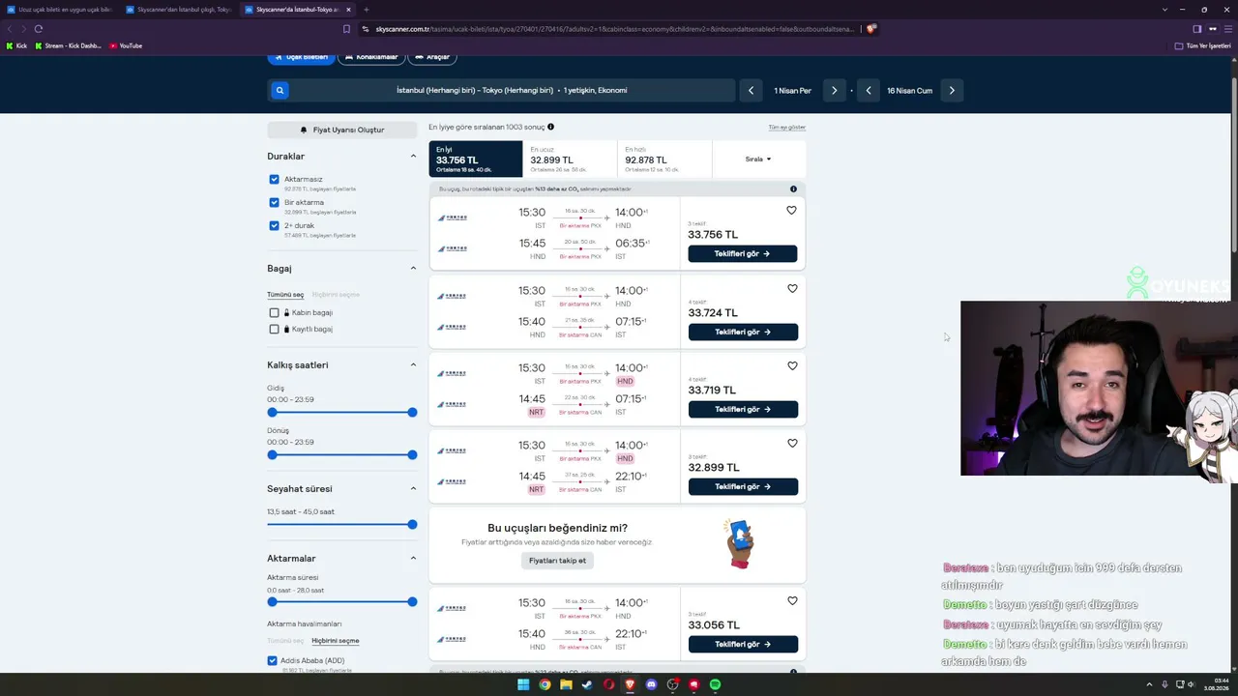Open File Explorer from the taskbar
The width and height of the screenshot is (1238, 696).
click(x=566, y=684)
